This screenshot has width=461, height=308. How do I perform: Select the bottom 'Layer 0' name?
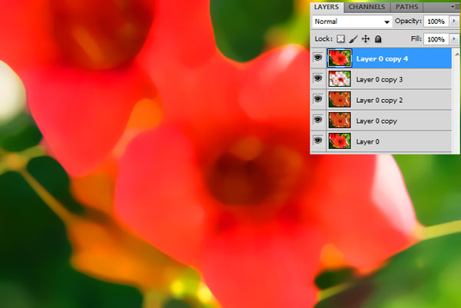pos(367,141)
